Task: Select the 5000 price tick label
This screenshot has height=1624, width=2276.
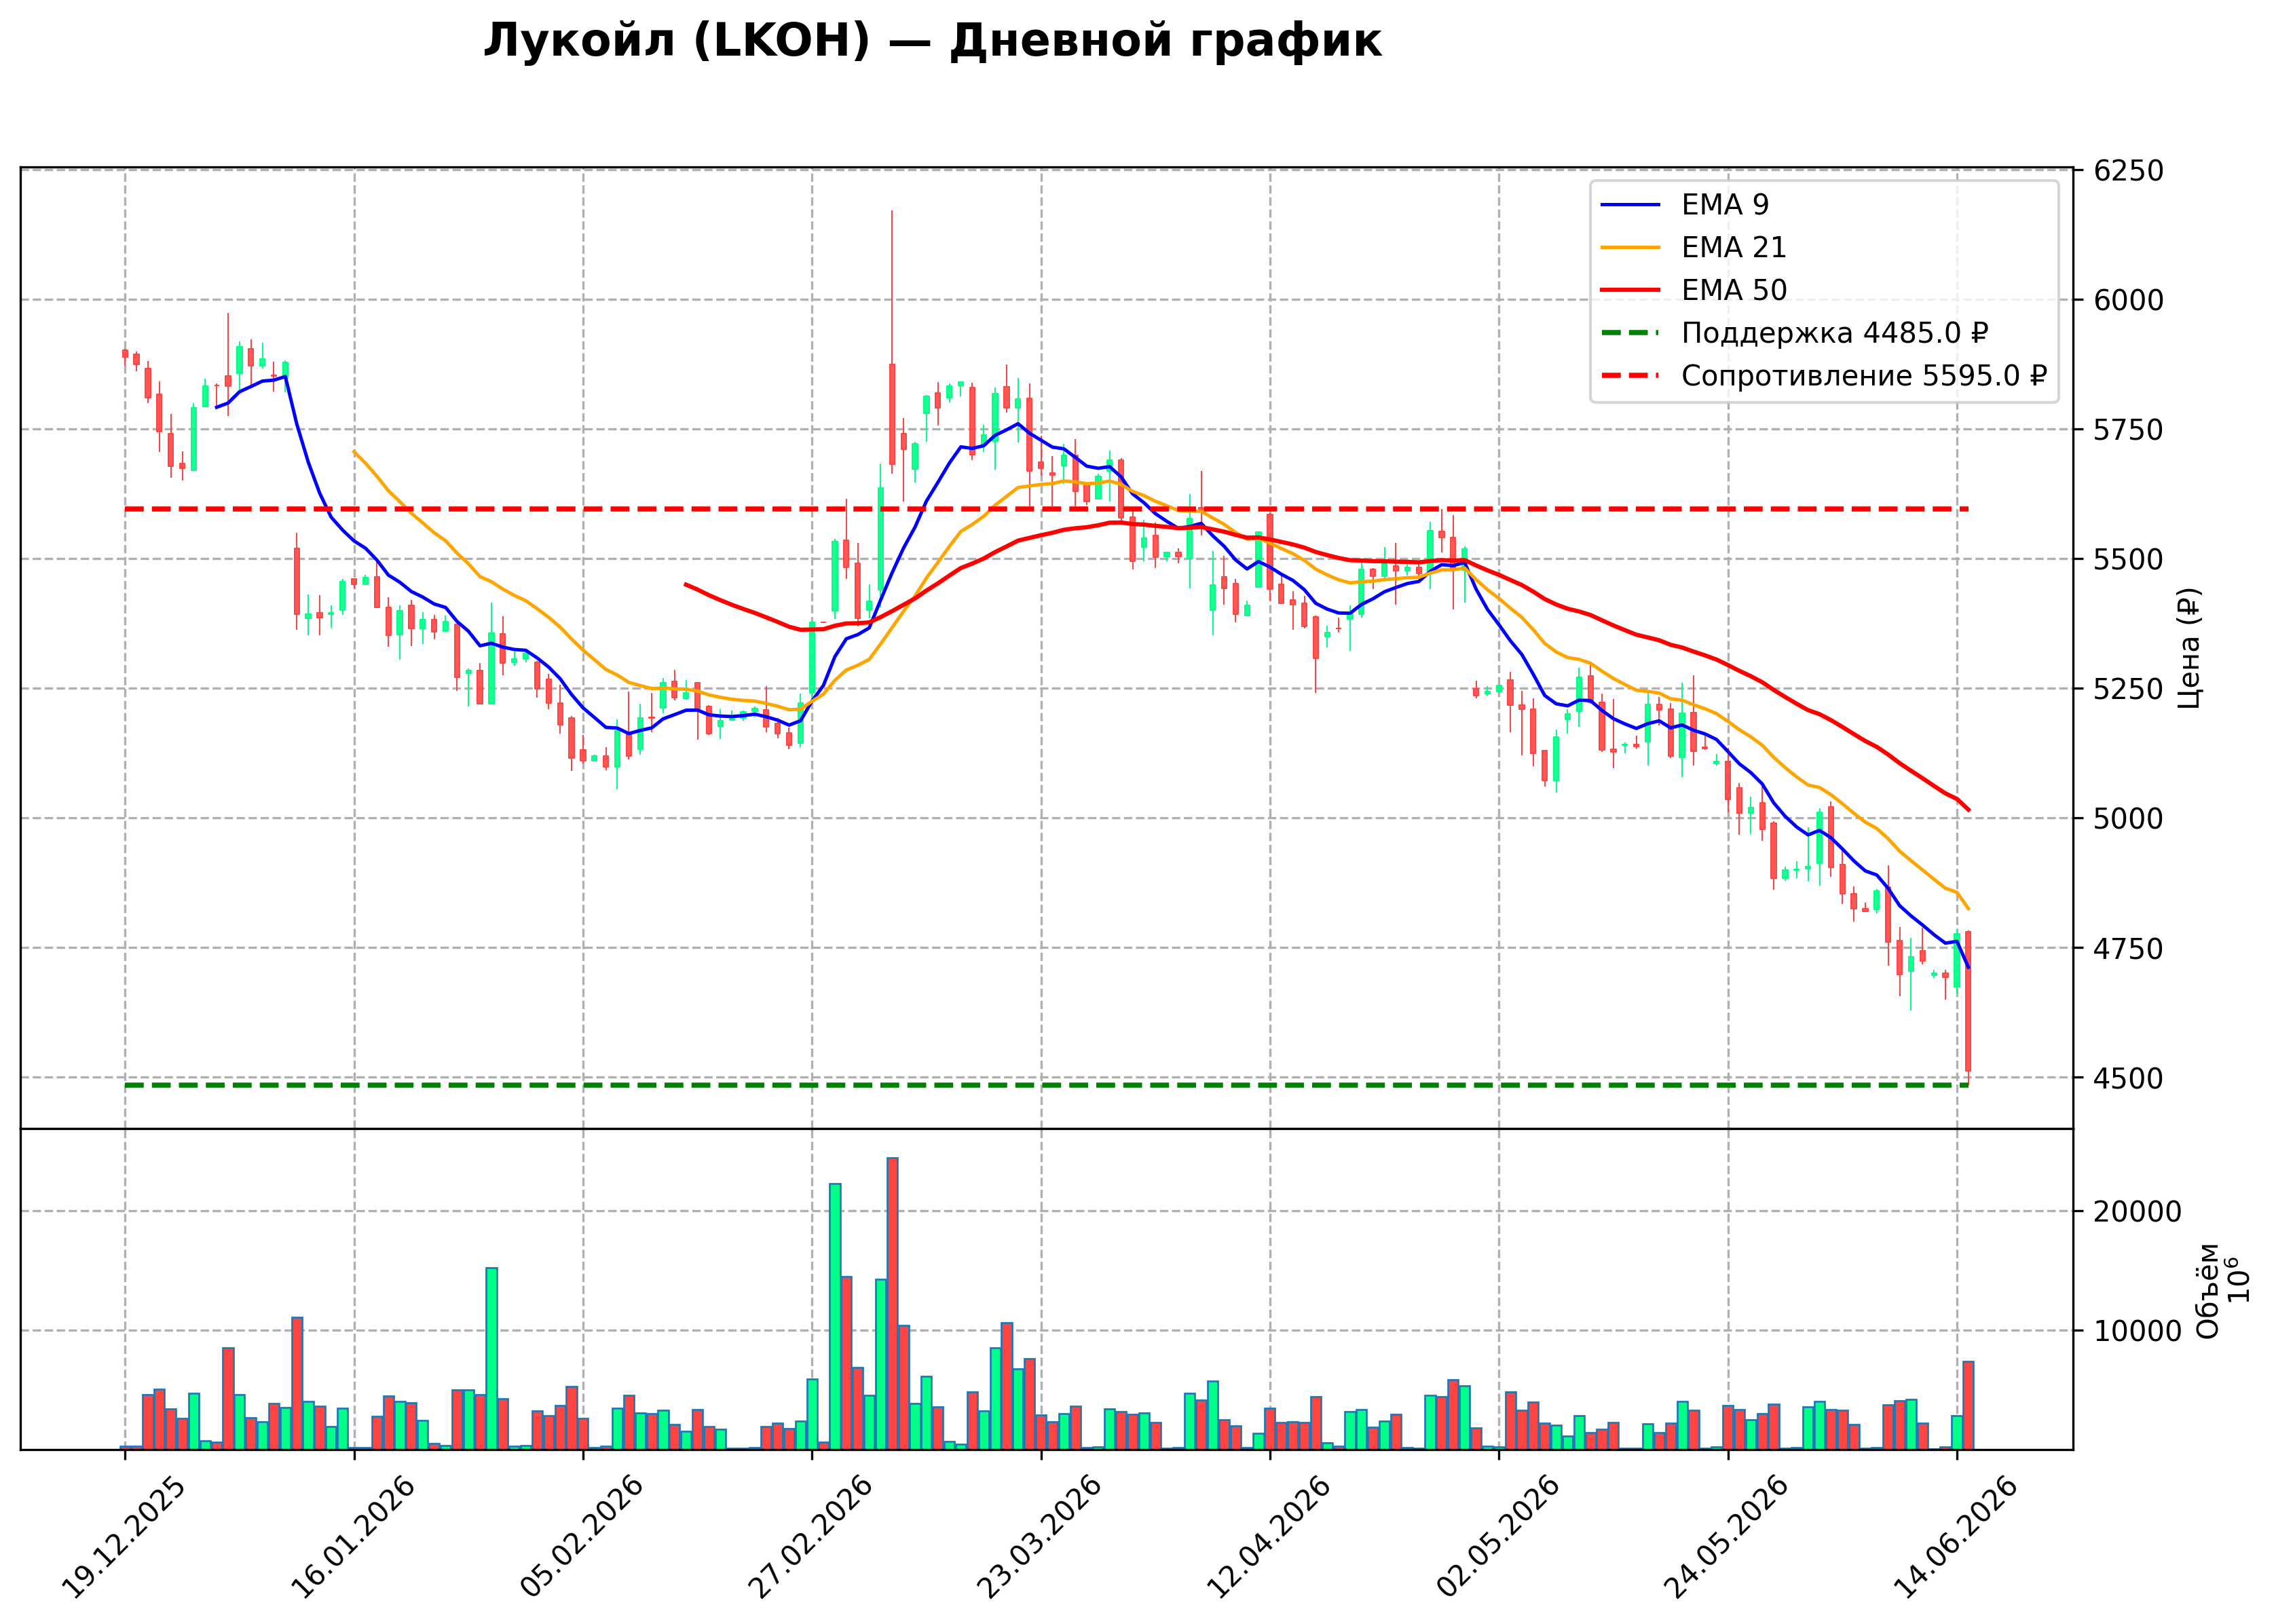Action: coord(2129,819)
